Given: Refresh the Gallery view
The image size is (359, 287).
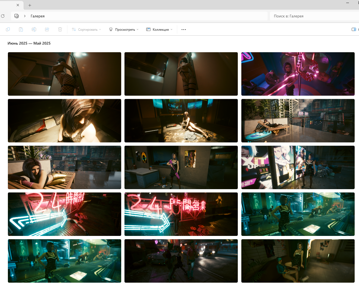Looking at the screenshot, I should 3,16.
